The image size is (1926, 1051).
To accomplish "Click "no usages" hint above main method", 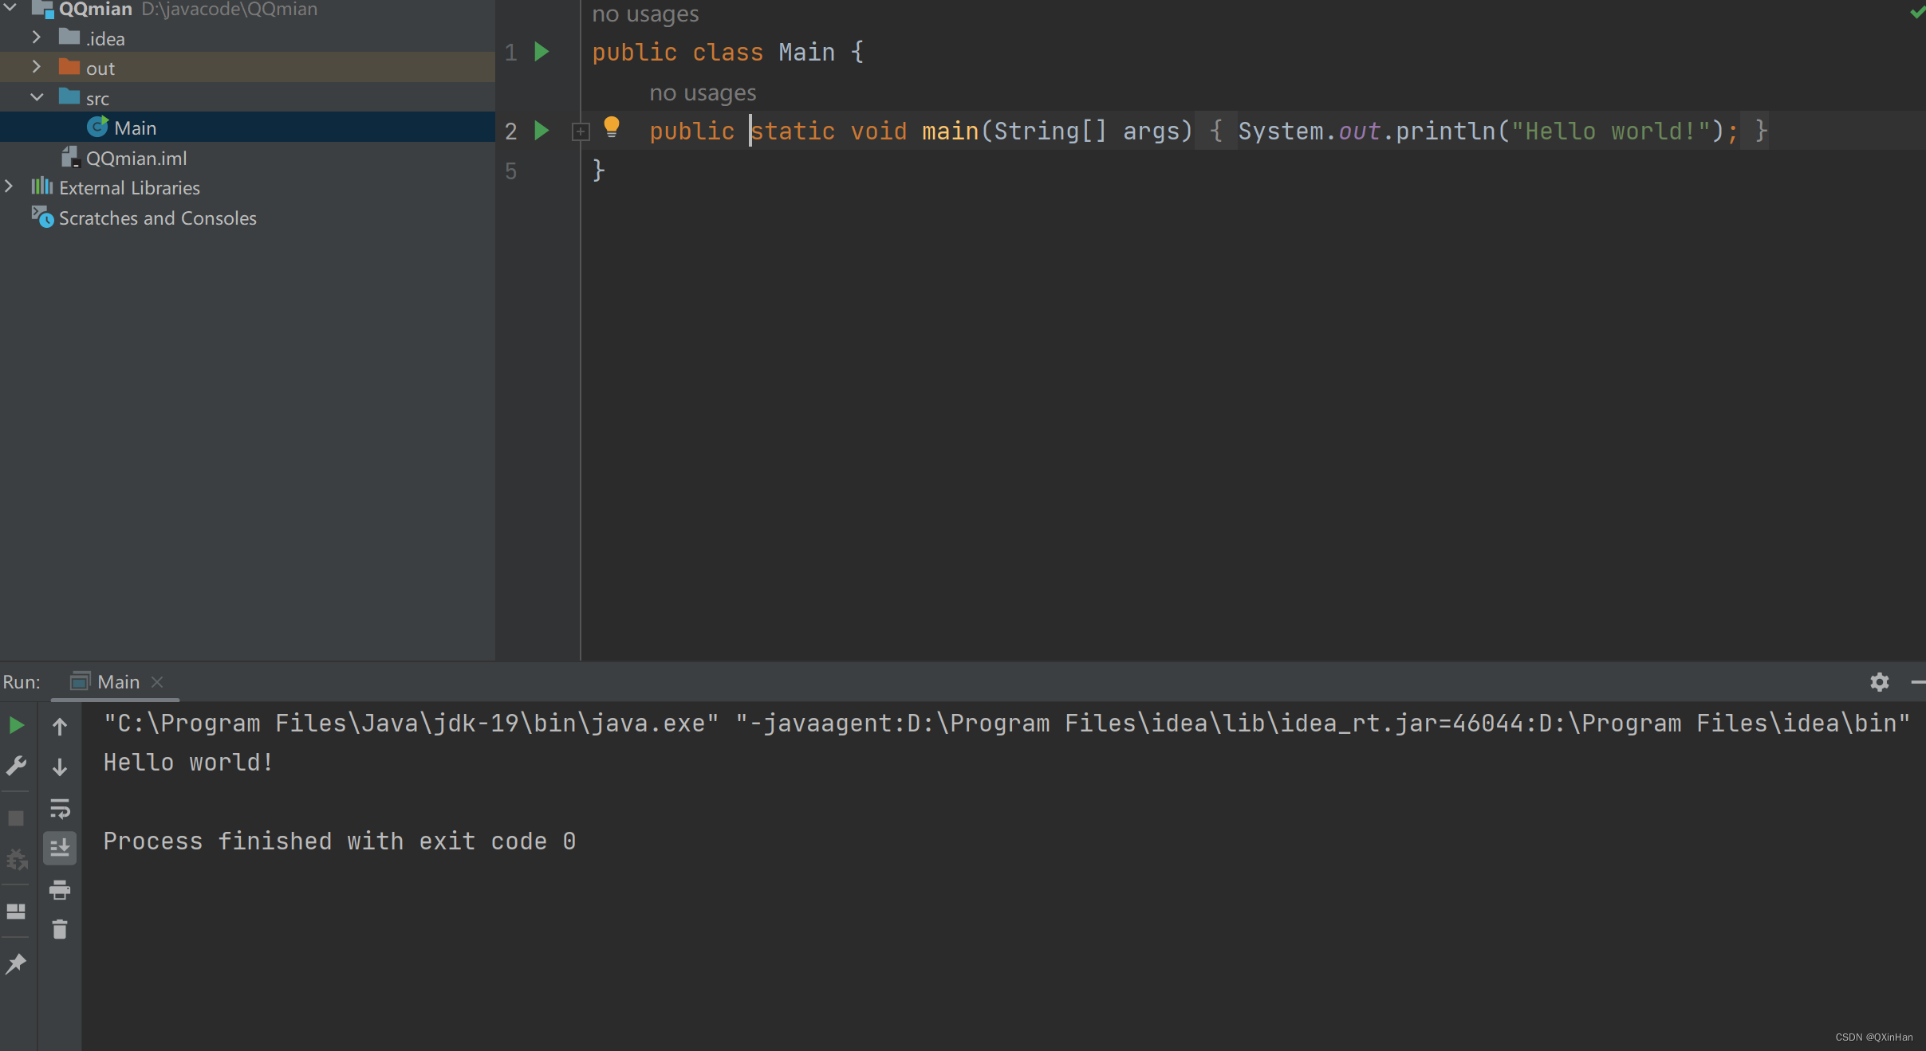I will pos(703,92).
